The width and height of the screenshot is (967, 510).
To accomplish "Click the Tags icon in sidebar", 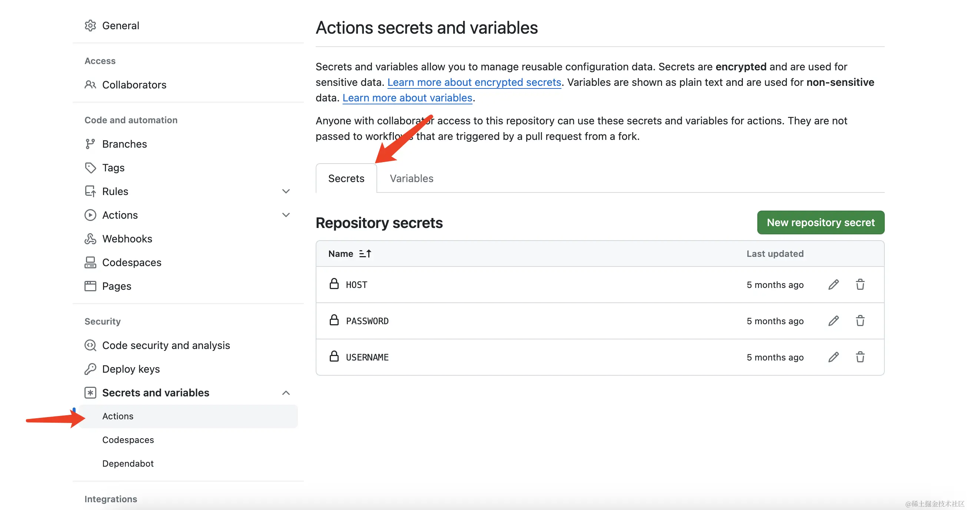I will (x=90, y=168).
